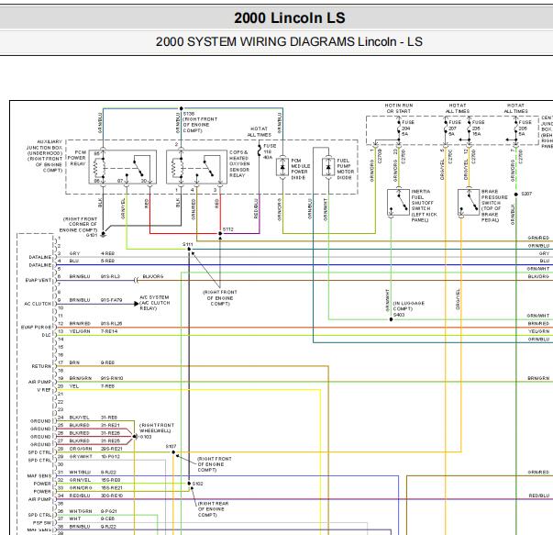Select the G103 ground junction point
This screenshot has height=535, width=553.
tap(135, 437)
